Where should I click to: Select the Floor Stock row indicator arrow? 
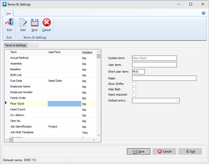(x=6, y=104)
